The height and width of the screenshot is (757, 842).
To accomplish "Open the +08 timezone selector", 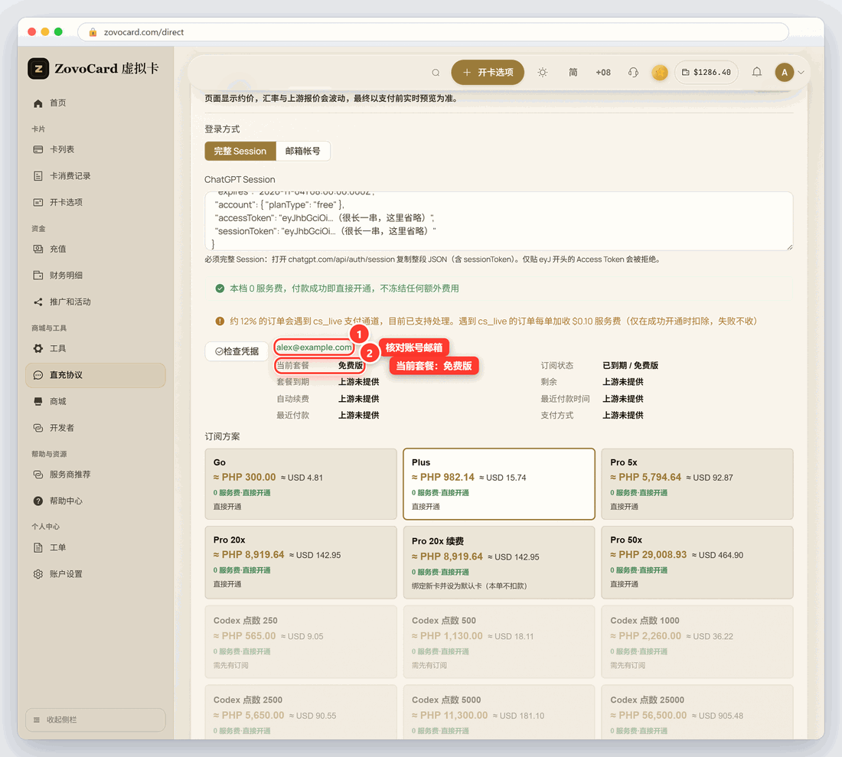I will 603,73.
